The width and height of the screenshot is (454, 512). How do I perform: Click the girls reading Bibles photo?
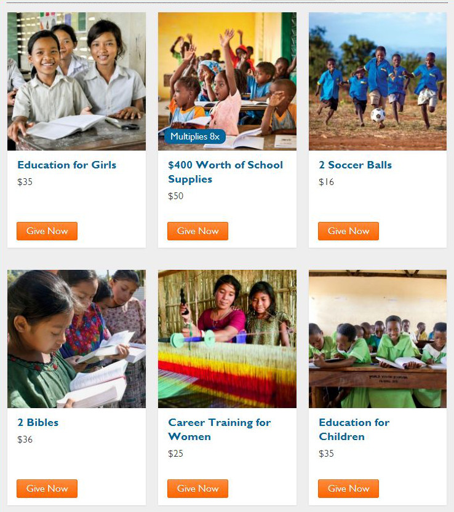tap(76, 339)
